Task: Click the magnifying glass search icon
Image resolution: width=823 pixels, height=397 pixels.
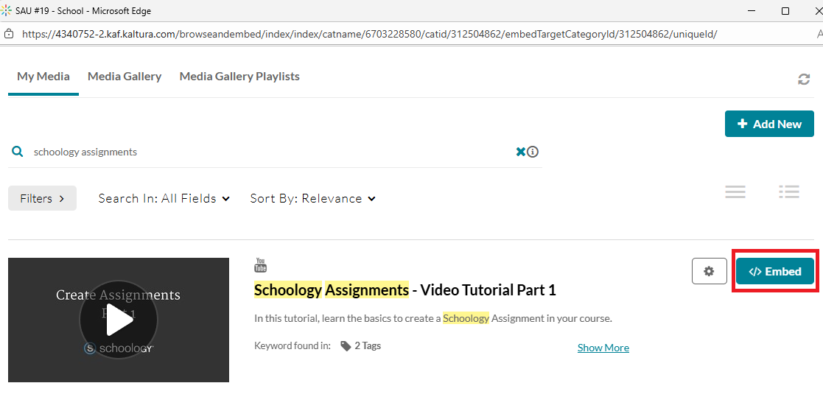Action: [x=18, y=152]
